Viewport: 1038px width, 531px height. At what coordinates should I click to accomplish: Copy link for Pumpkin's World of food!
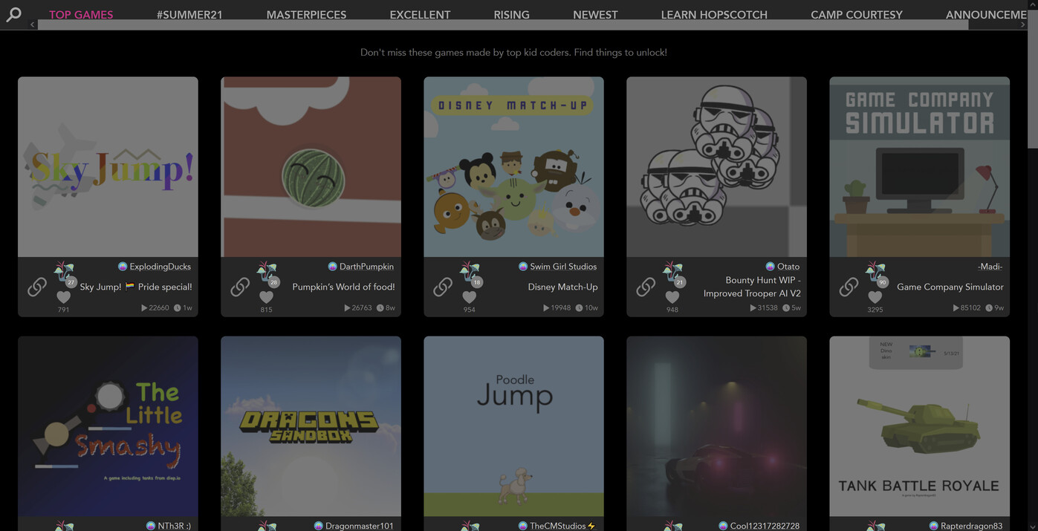point(240,287)
